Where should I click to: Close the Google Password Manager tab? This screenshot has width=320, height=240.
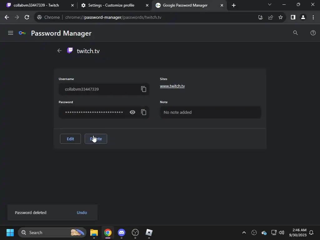[x=222, y=5]
